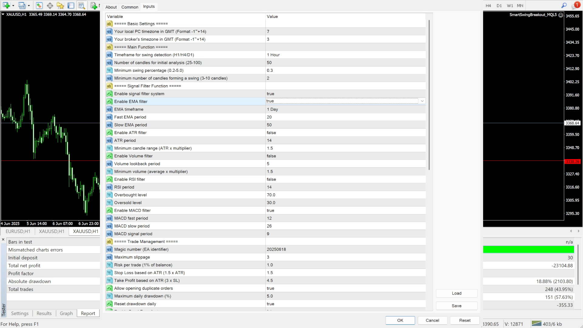Open the New Chart dropdown arrow
Image resolution: width=583 pixels, height=328 pixels.
tap(13, 5)
